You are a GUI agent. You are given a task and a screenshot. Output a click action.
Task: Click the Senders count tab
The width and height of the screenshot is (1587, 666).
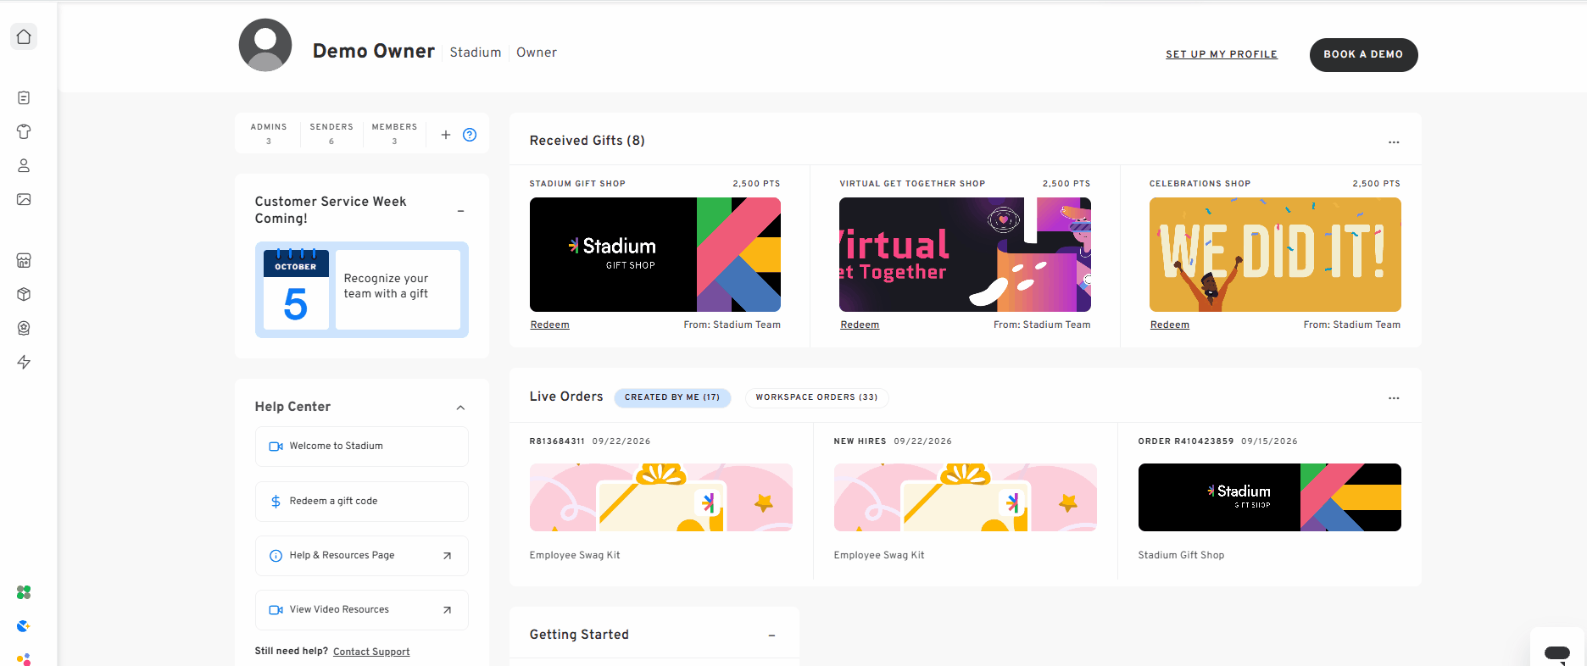[331, 134]
